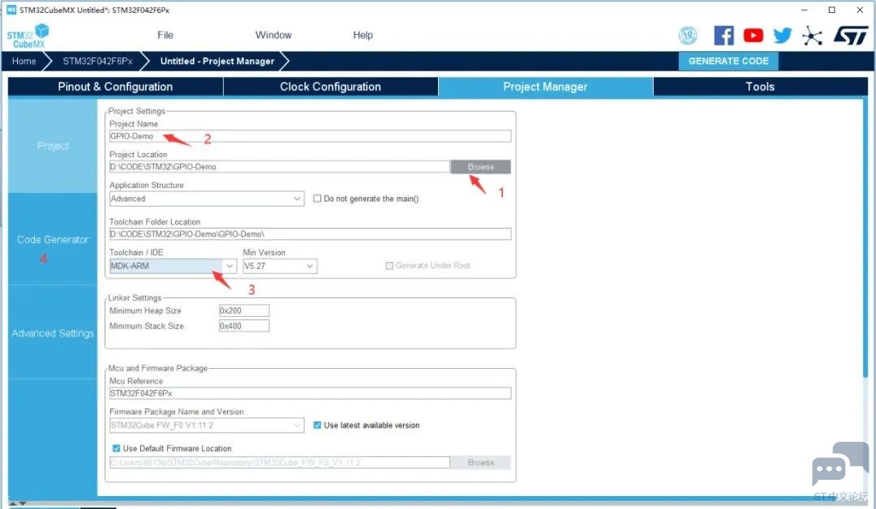Open the Application Structure dropdown
This screenshot has width=876, height=509.
(207, 199)
